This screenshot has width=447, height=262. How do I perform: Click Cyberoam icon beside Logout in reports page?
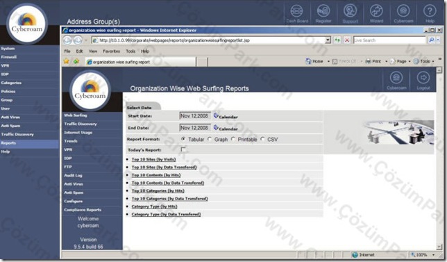[396, 78]
